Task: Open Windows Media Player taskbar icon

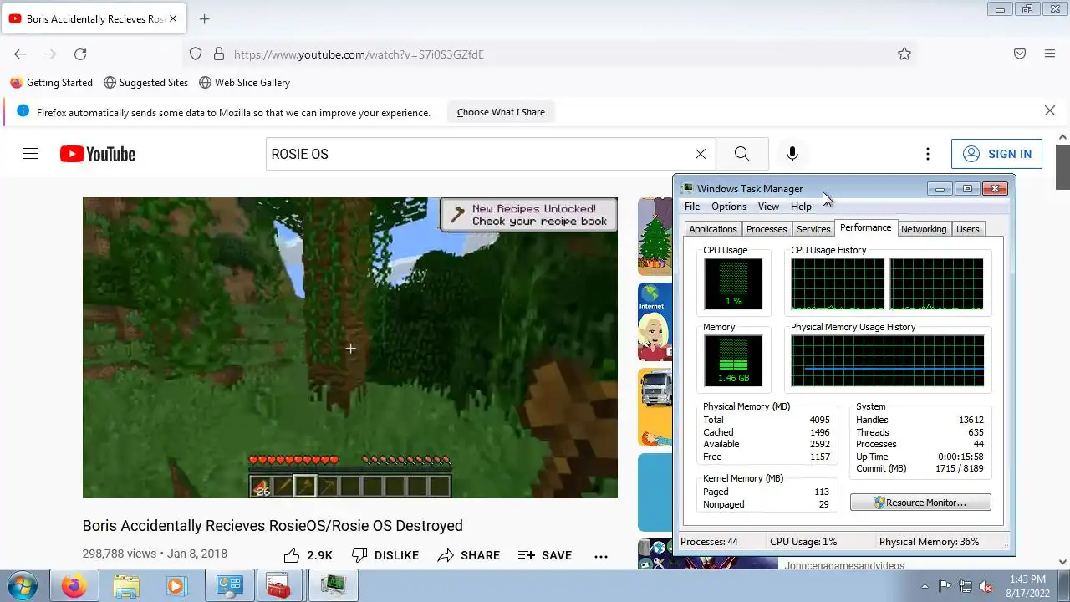Action: [x=176, y=586]
